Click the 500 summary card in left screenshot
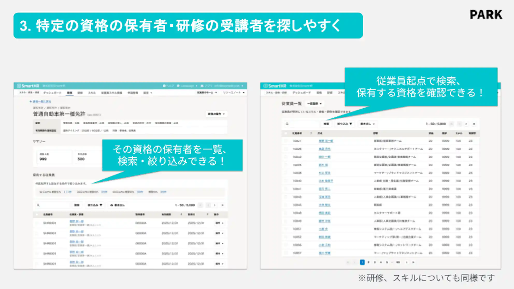 point(88,157)
